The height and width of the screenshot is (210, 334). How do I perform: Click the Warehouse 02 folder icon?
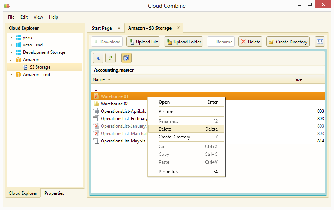[96, 104]
